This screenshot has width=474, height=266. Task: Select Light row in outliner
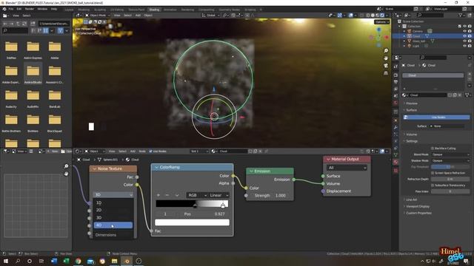(x=433, y=46)
